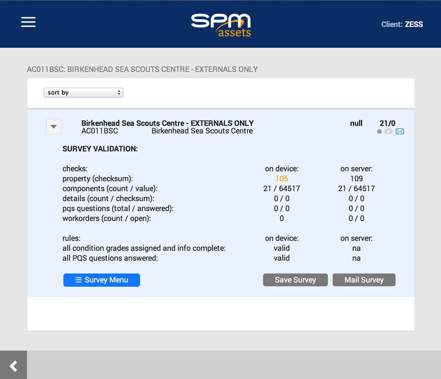Open the Survey Menu button
The height and width of the screenshot is (379, 441).
tap(102, 280)
